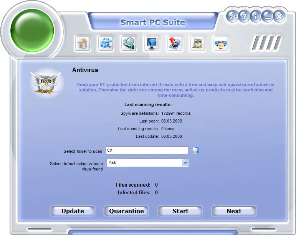Open the networked computers tool icon
The width and height of the screenshot is (296, 235).
(221, 43)
